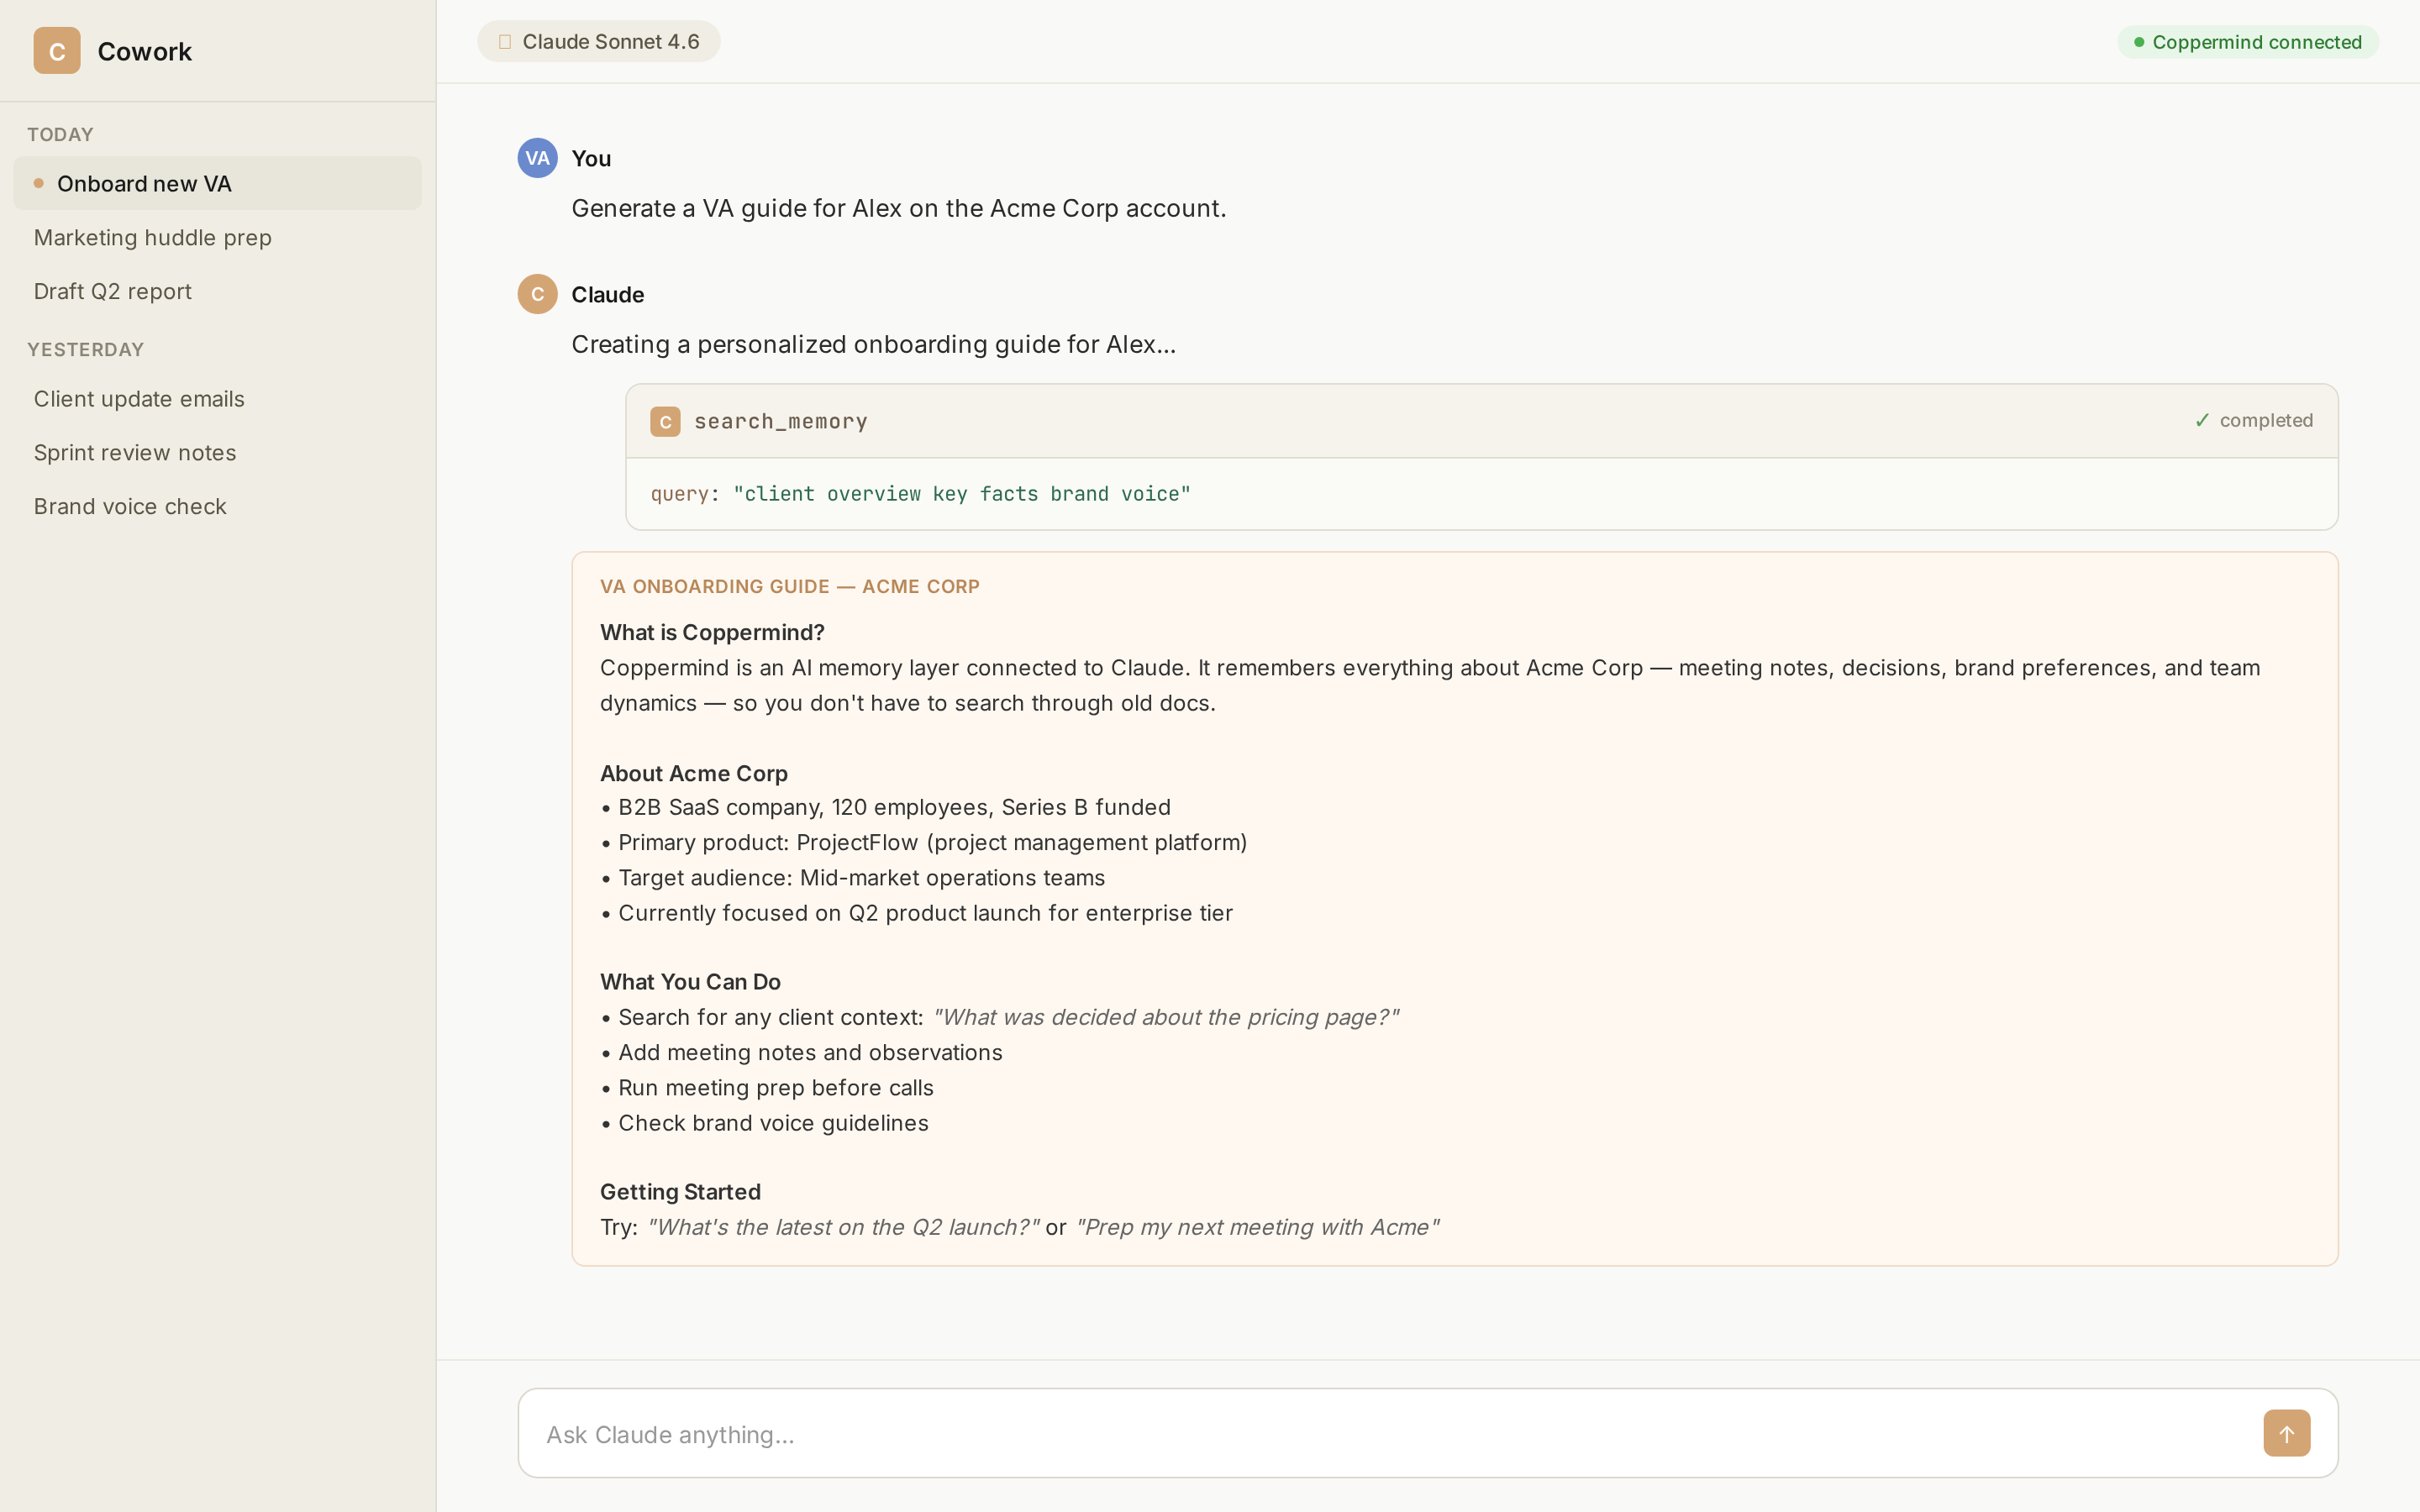Screen dimensions: 2420x1512
Task: Click the What is Coppermind? heading
Action: click(712, 632)
